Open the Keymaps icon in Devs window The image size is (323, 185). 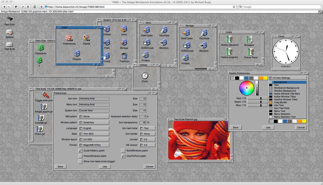point(164,30)
